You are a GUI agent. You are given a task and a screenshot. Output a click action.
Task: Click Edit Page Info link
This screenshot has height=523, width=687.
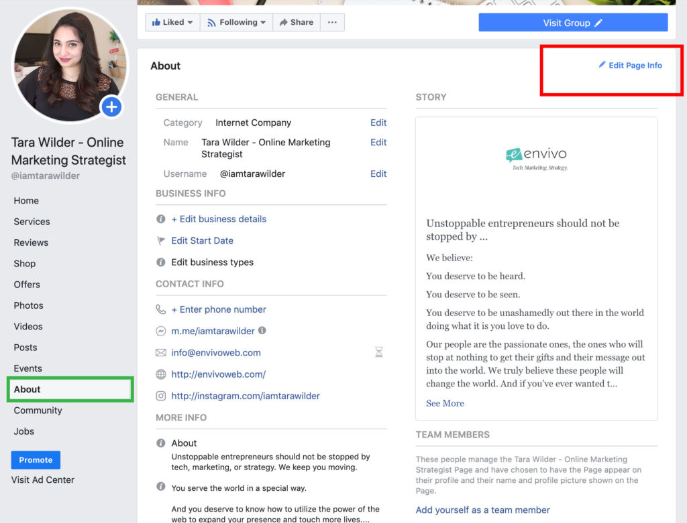635,65
